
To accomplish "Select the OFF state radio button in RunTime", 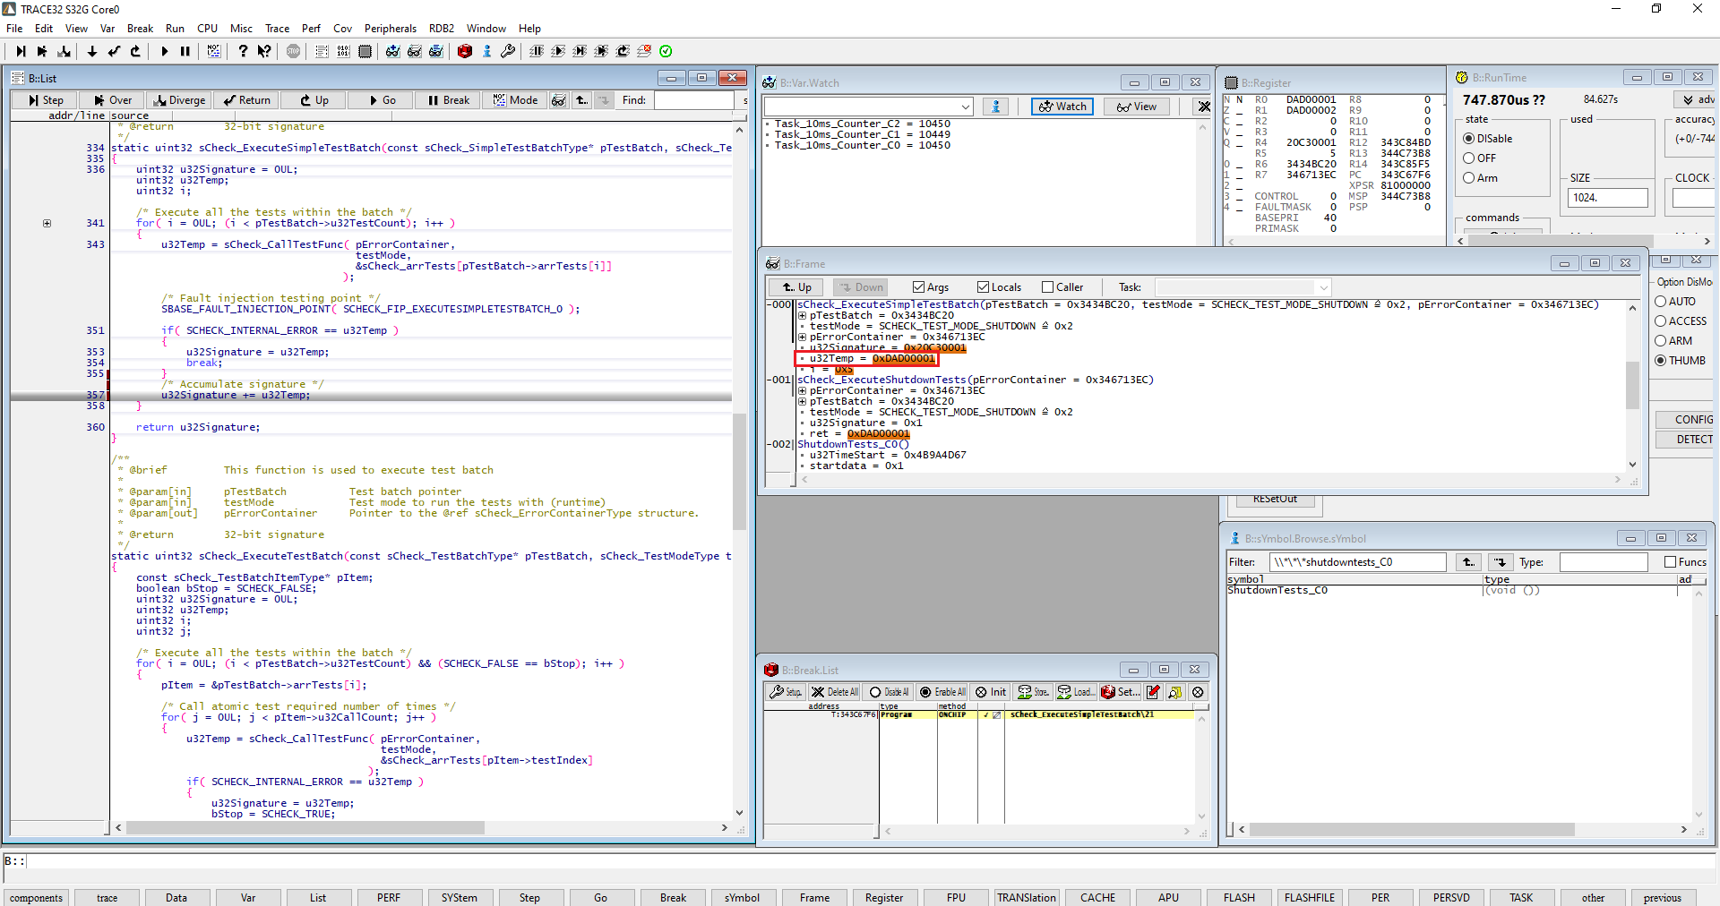I will [x=1468, y=158].
